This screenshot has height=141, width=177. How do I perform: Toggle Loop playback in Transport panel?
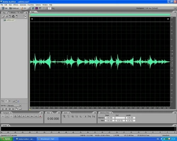coord(19,116)
